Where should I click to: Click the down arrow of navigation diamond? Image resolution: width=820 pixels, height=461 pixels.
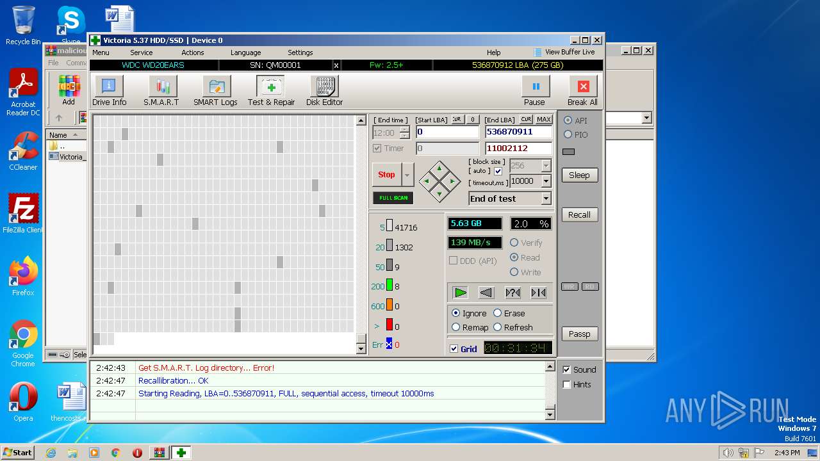439,193
